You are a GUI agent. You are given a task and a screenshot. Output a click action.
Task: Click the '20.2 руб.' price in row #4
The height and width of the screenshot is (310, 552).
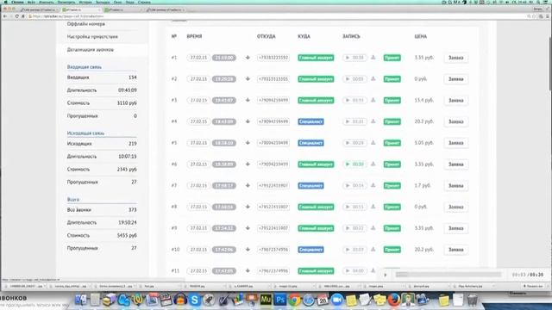coord(423,121)
